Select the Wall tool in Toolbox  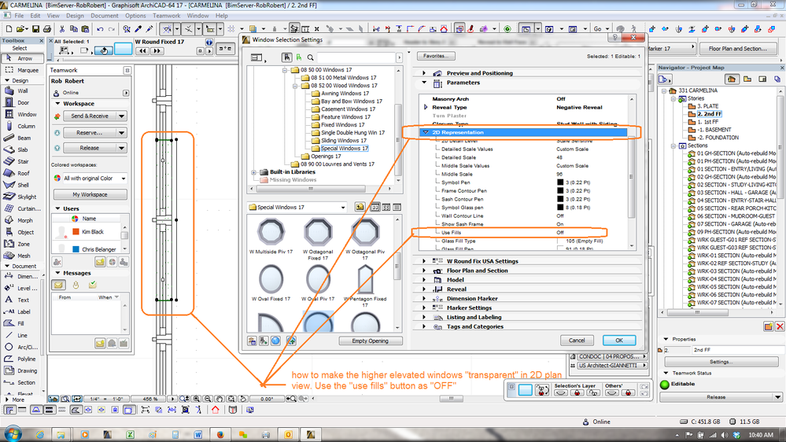(22, 91)
